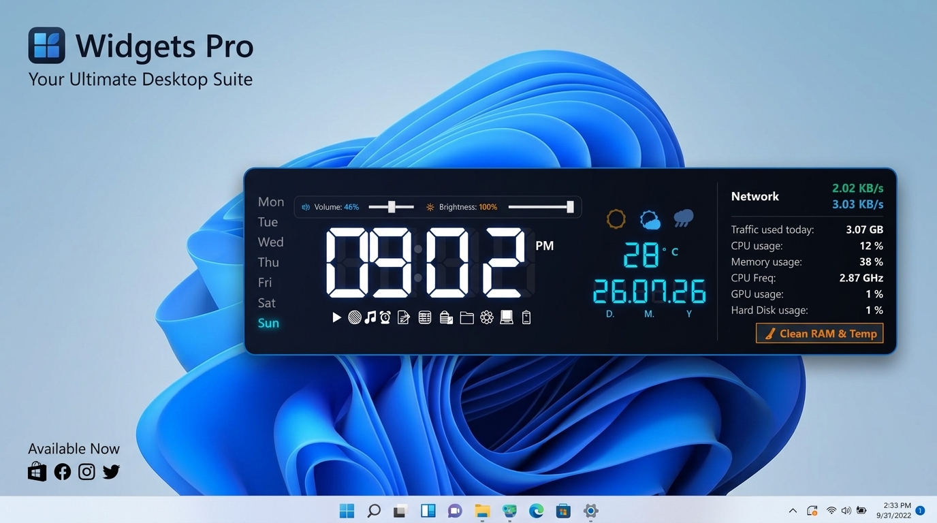Click the PM indicator beside the clock
The height and width of the screenshot is (523, 937).
545,246
